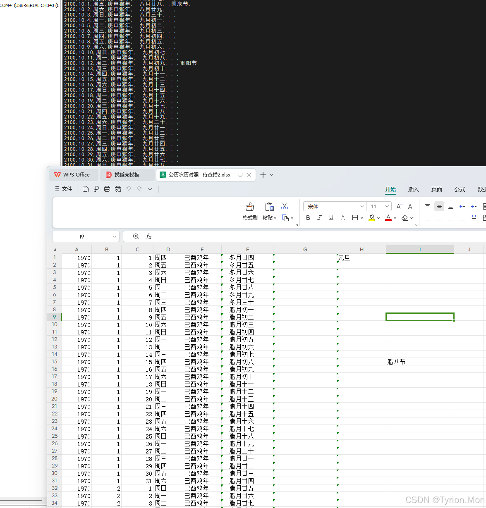Screen dimensions: 486x508
Task: Click the Undo arrow
Action: pos(129,189)
